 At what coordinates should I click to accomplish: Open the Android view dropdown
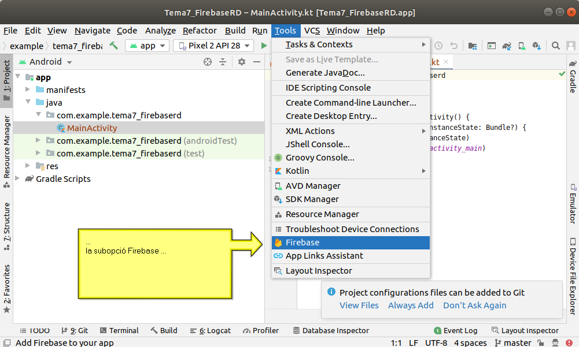(x=46, y=62)
